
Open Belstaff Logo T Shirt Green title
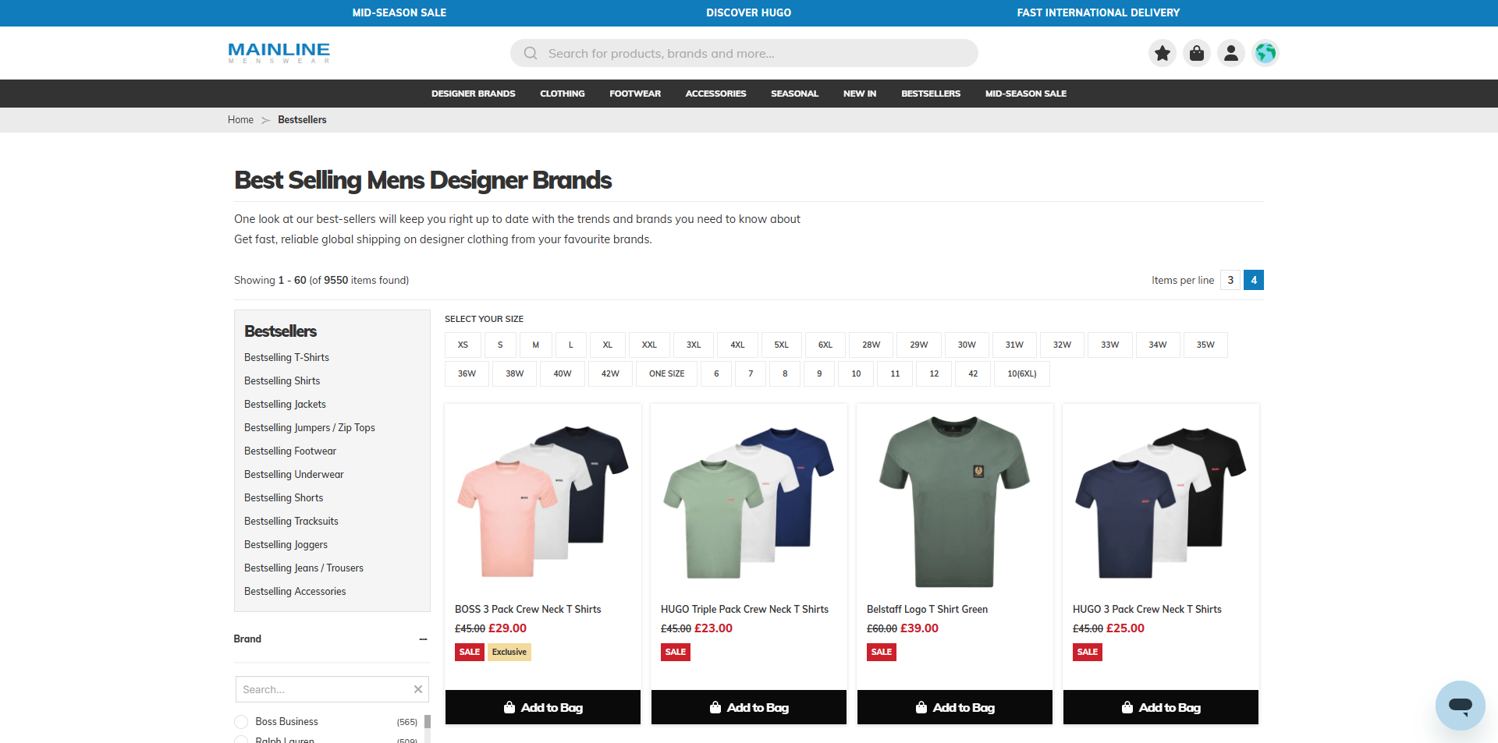[x=927, y=610]
